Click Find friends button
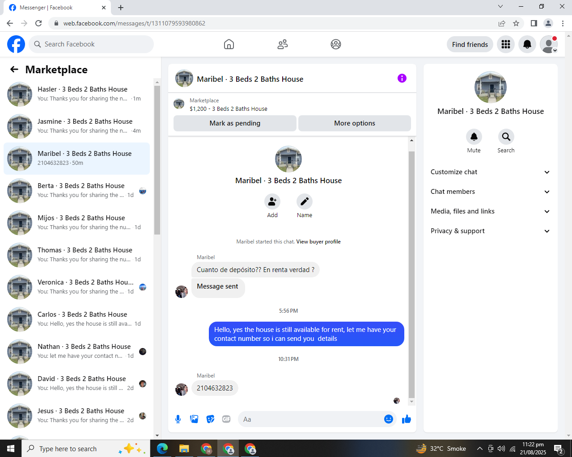572x457 pixels. [470, 44]
